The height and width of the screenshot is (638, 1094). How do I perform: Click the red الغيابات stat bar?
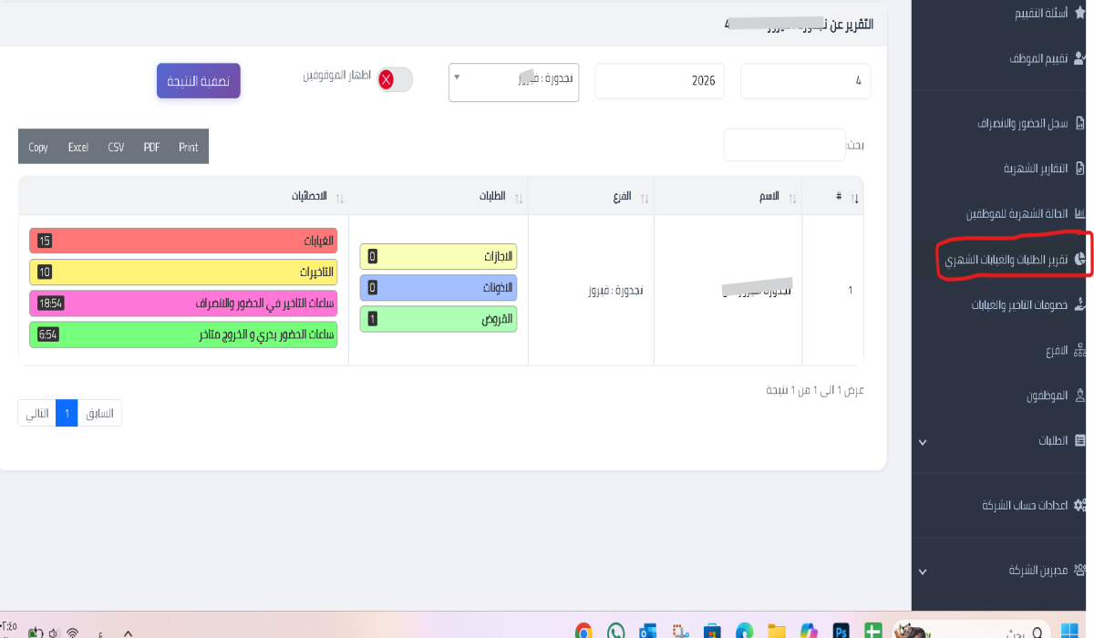point(182,241)
